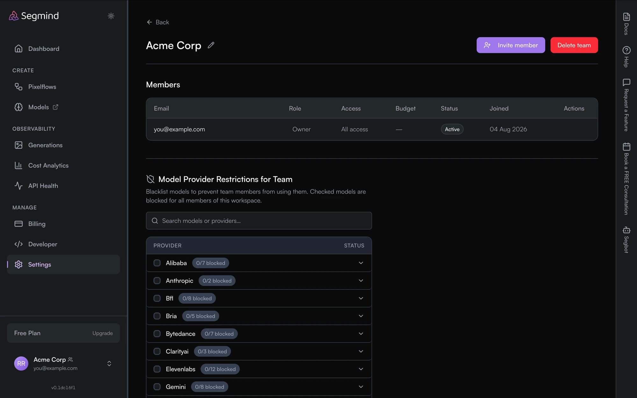
Task: Expand the Gemini provider row chevron
Action: click(x=361, y=387)
